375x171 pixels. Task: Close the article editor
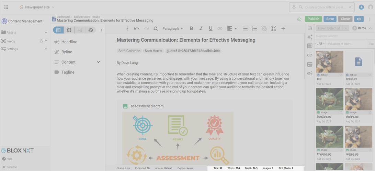coord(345,19)
